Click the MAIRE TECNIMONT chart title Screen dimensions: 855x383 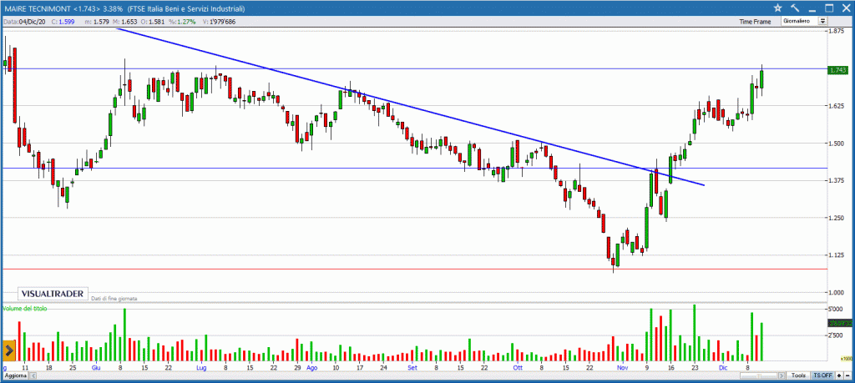tap(38, 8)
